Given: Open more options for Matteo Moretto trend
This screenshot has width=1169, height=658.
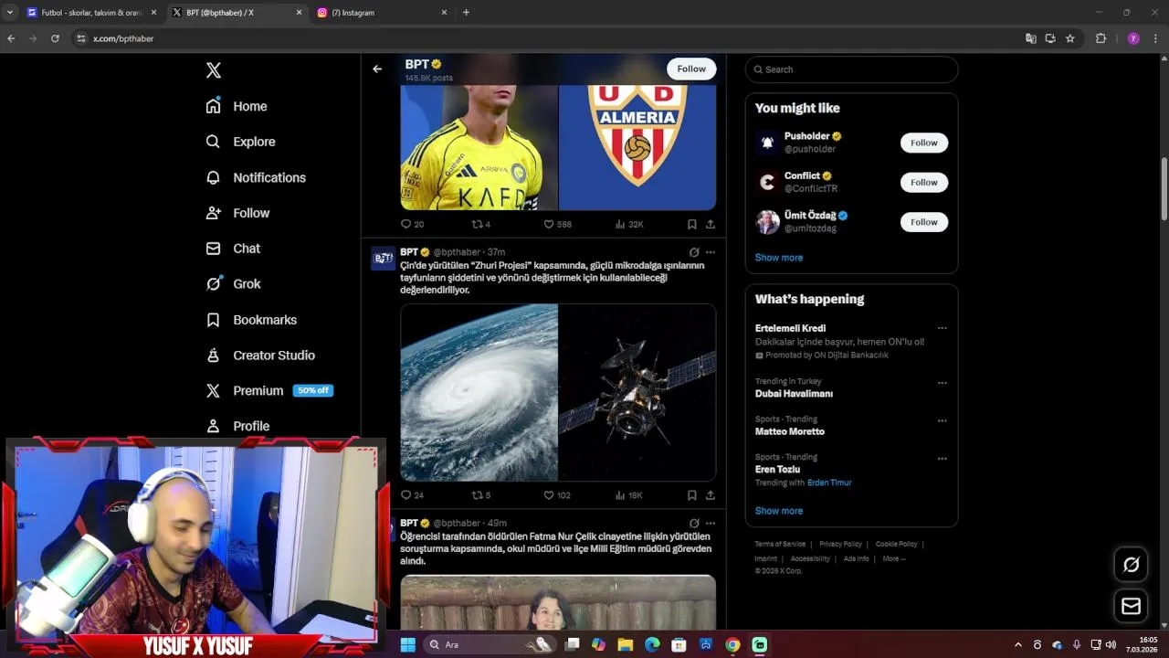Looking at the screenshot, I should coord(942,420).
